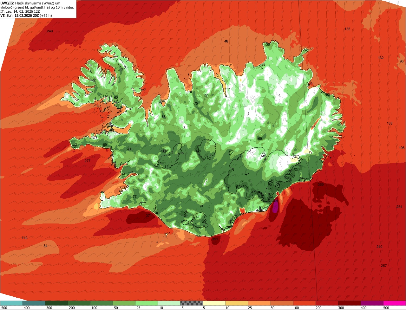
Task: Click the map value -91
Action: click(131, 172)
